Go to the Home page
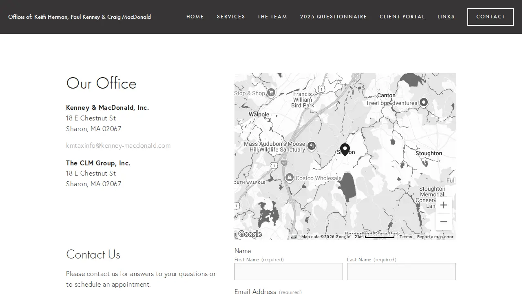The height and width of the screenshot is (294, 522). (195, 17)
